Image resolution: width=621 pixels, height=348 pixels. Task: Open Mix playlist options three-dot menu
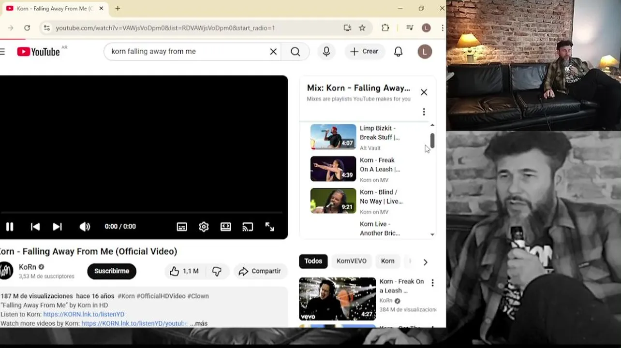[424, 112]
